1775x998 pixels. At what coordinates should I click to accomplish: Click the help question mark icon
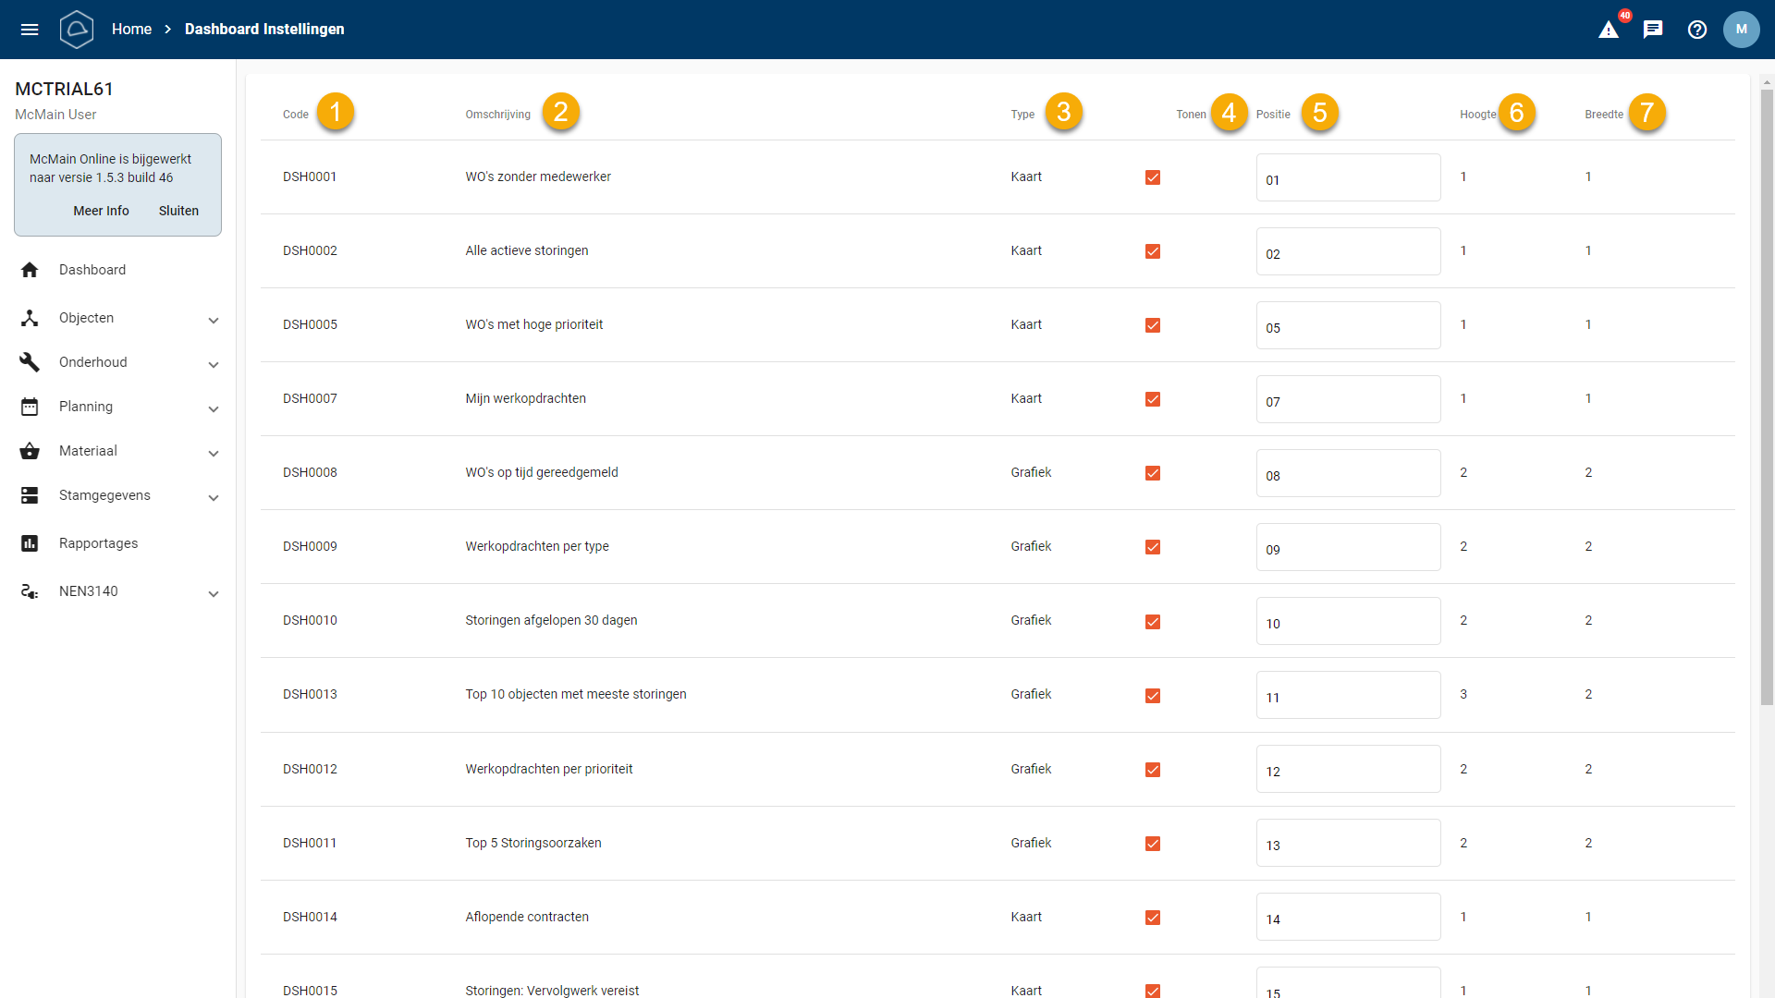coord(1697,30)
